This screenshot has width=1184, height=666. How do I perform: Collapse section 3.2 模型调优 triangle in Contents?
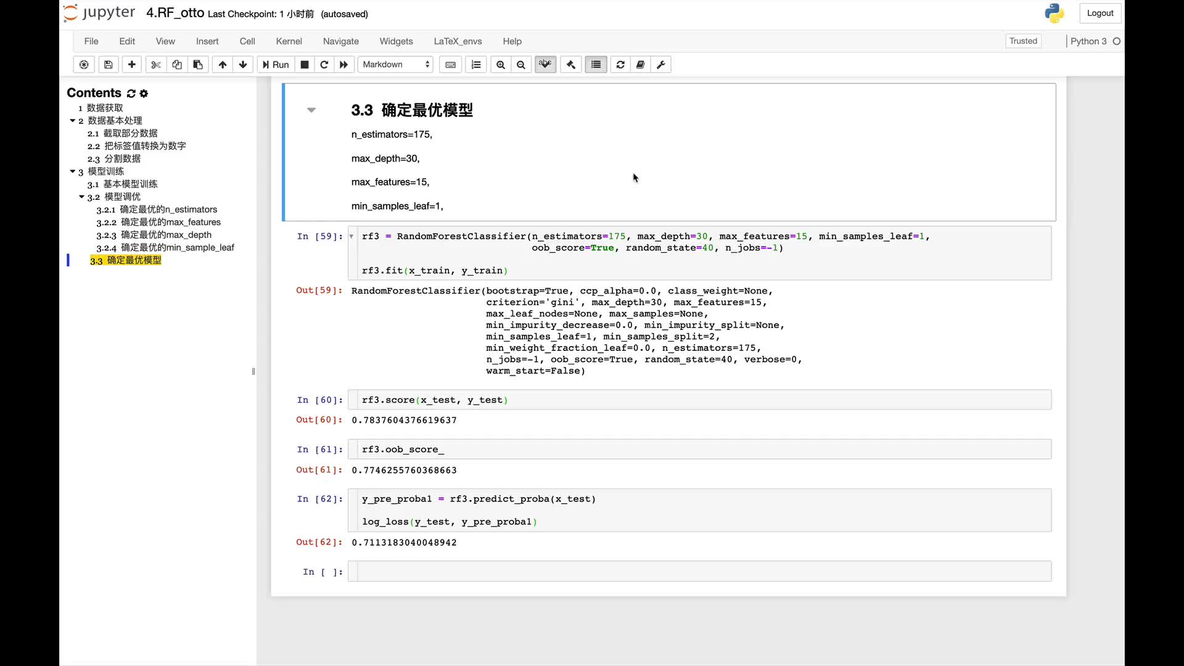[x=81, y=197]
